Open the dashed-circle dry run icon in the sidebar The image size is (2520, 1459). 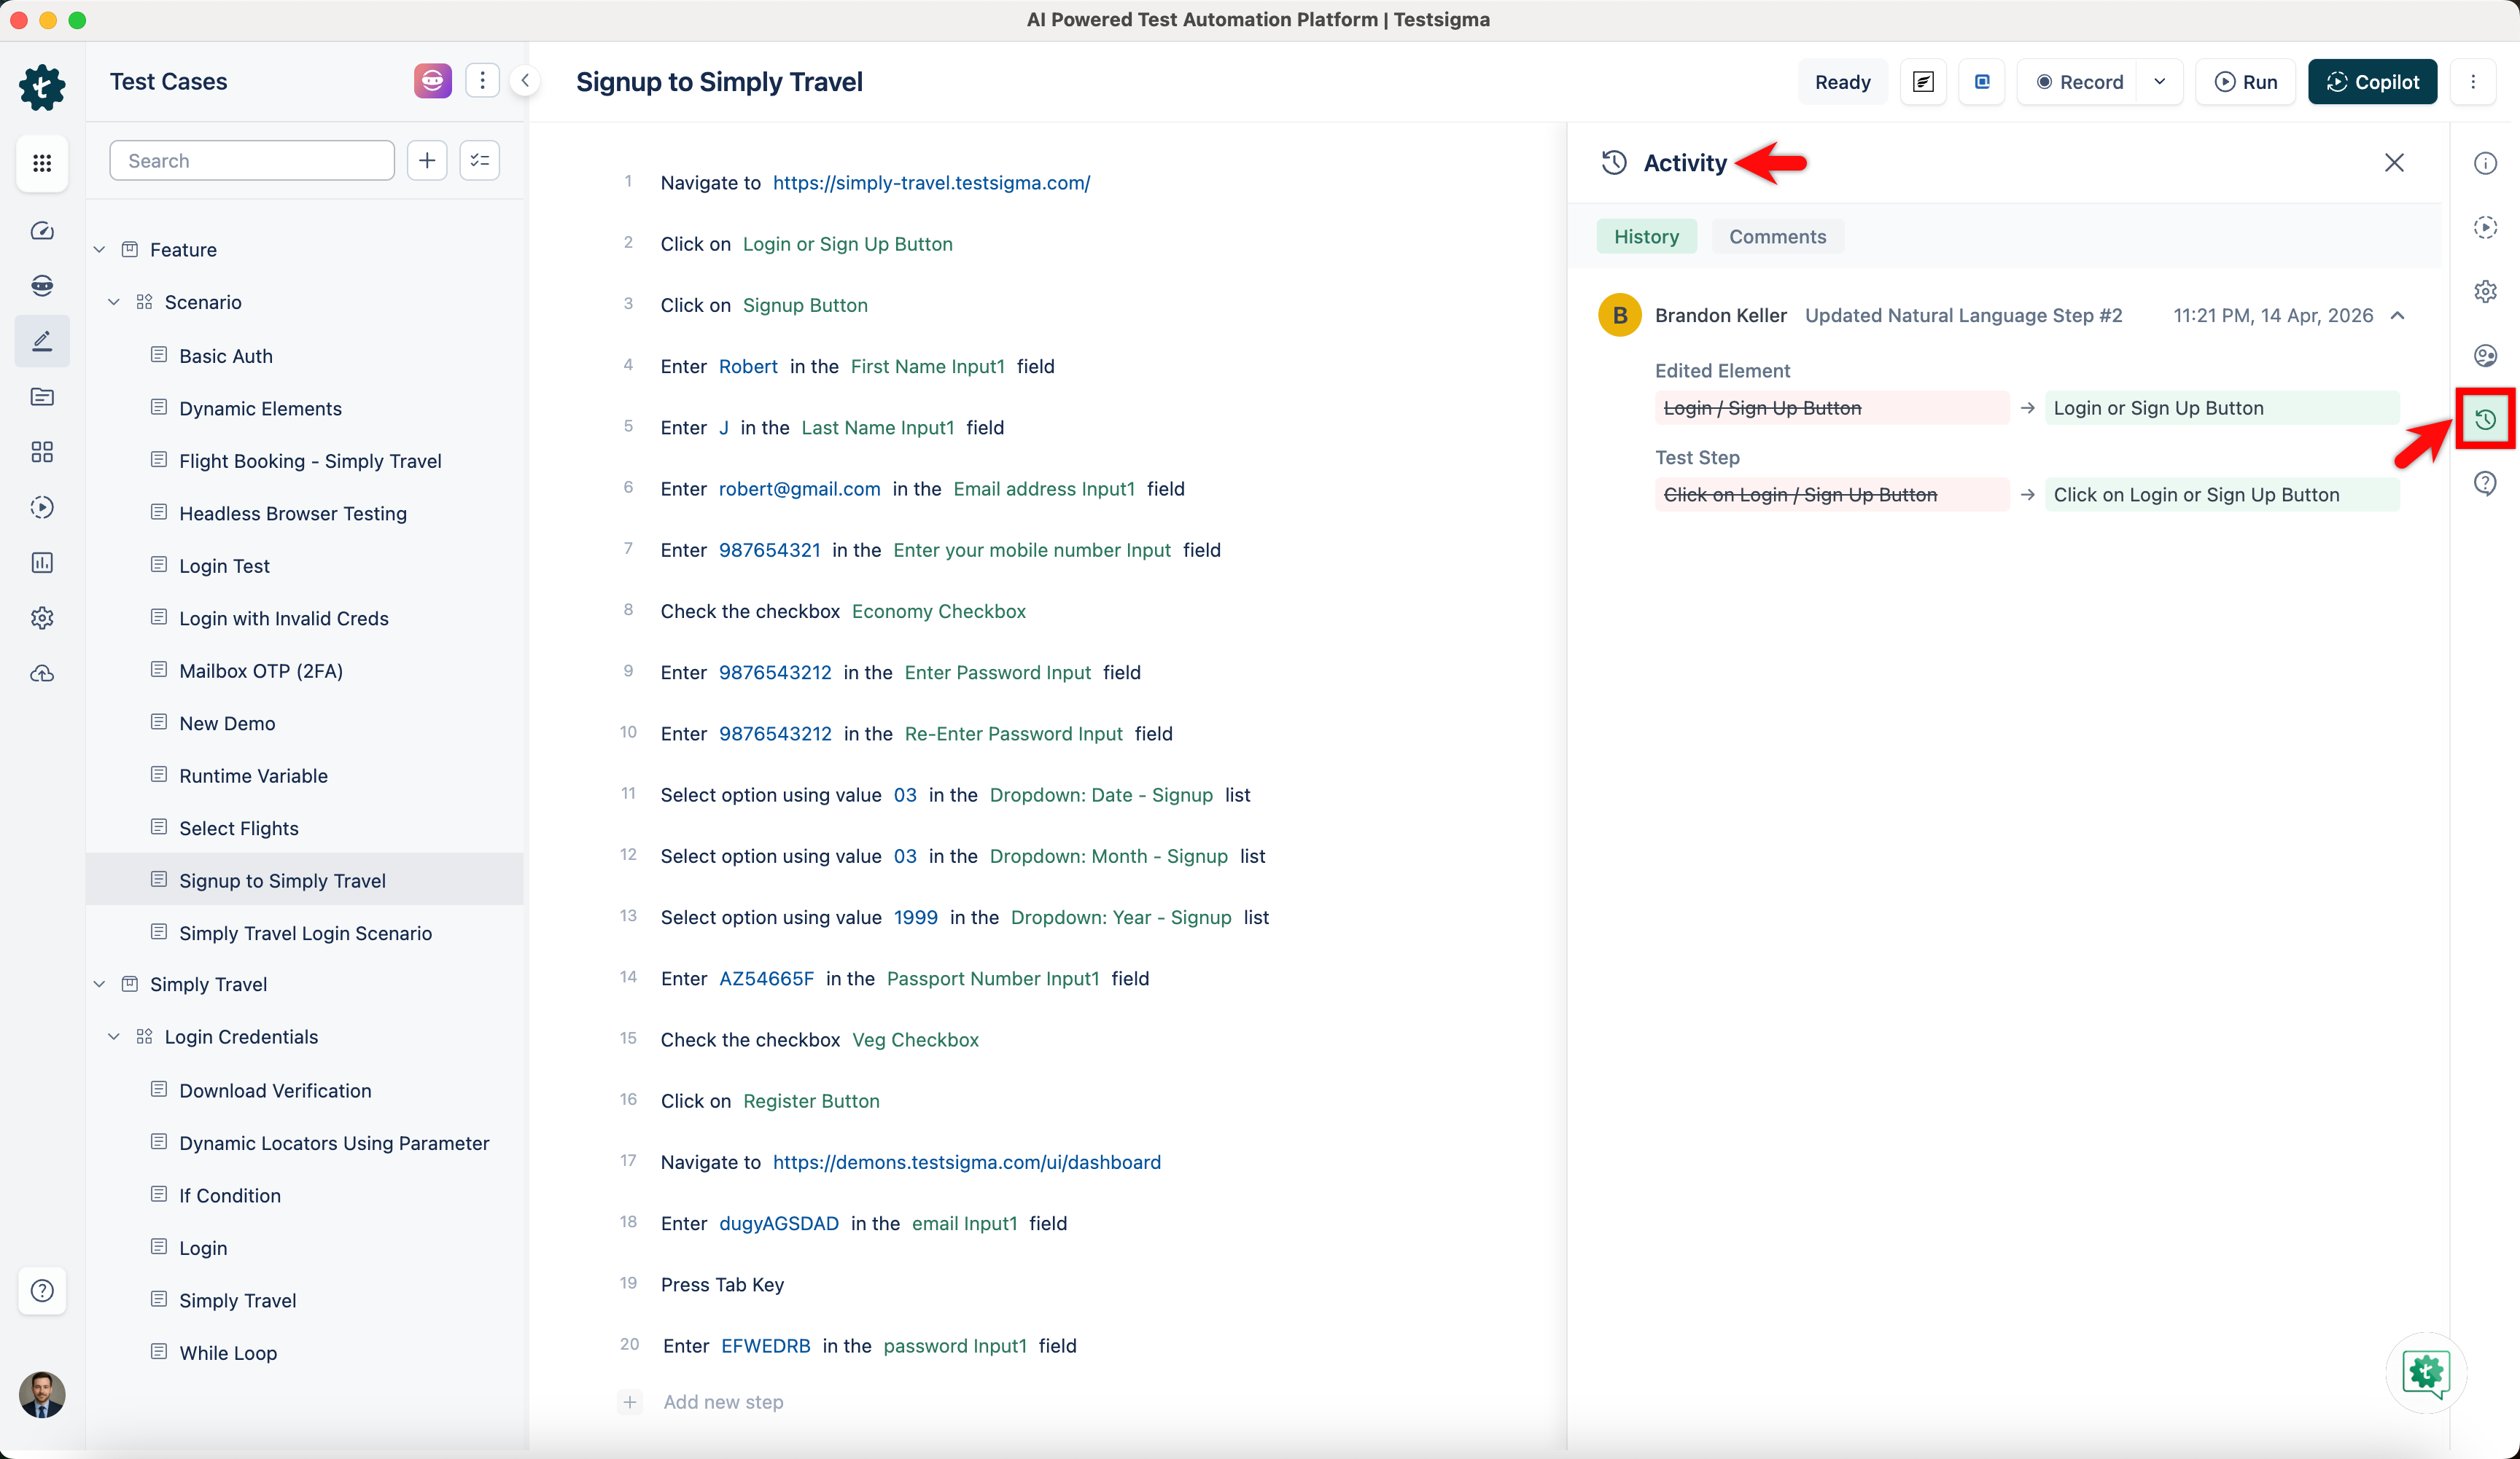42,506
